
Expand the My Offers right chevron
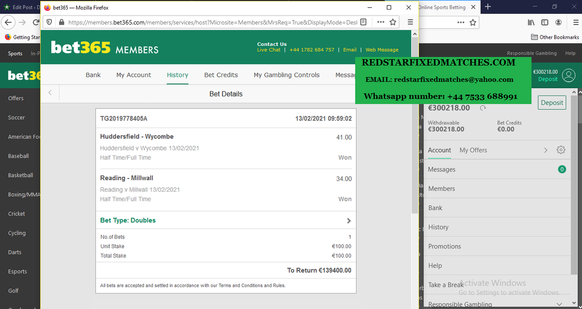click(x=546, y=150)
